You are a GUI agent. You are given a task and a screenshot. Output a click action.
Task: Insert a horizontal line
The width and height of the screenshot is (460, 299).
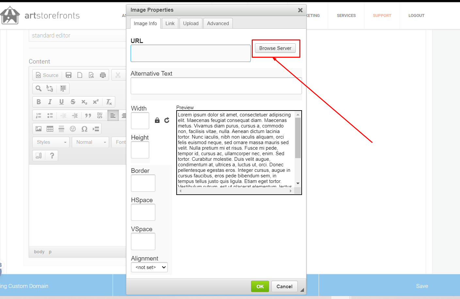coord(61,129)
